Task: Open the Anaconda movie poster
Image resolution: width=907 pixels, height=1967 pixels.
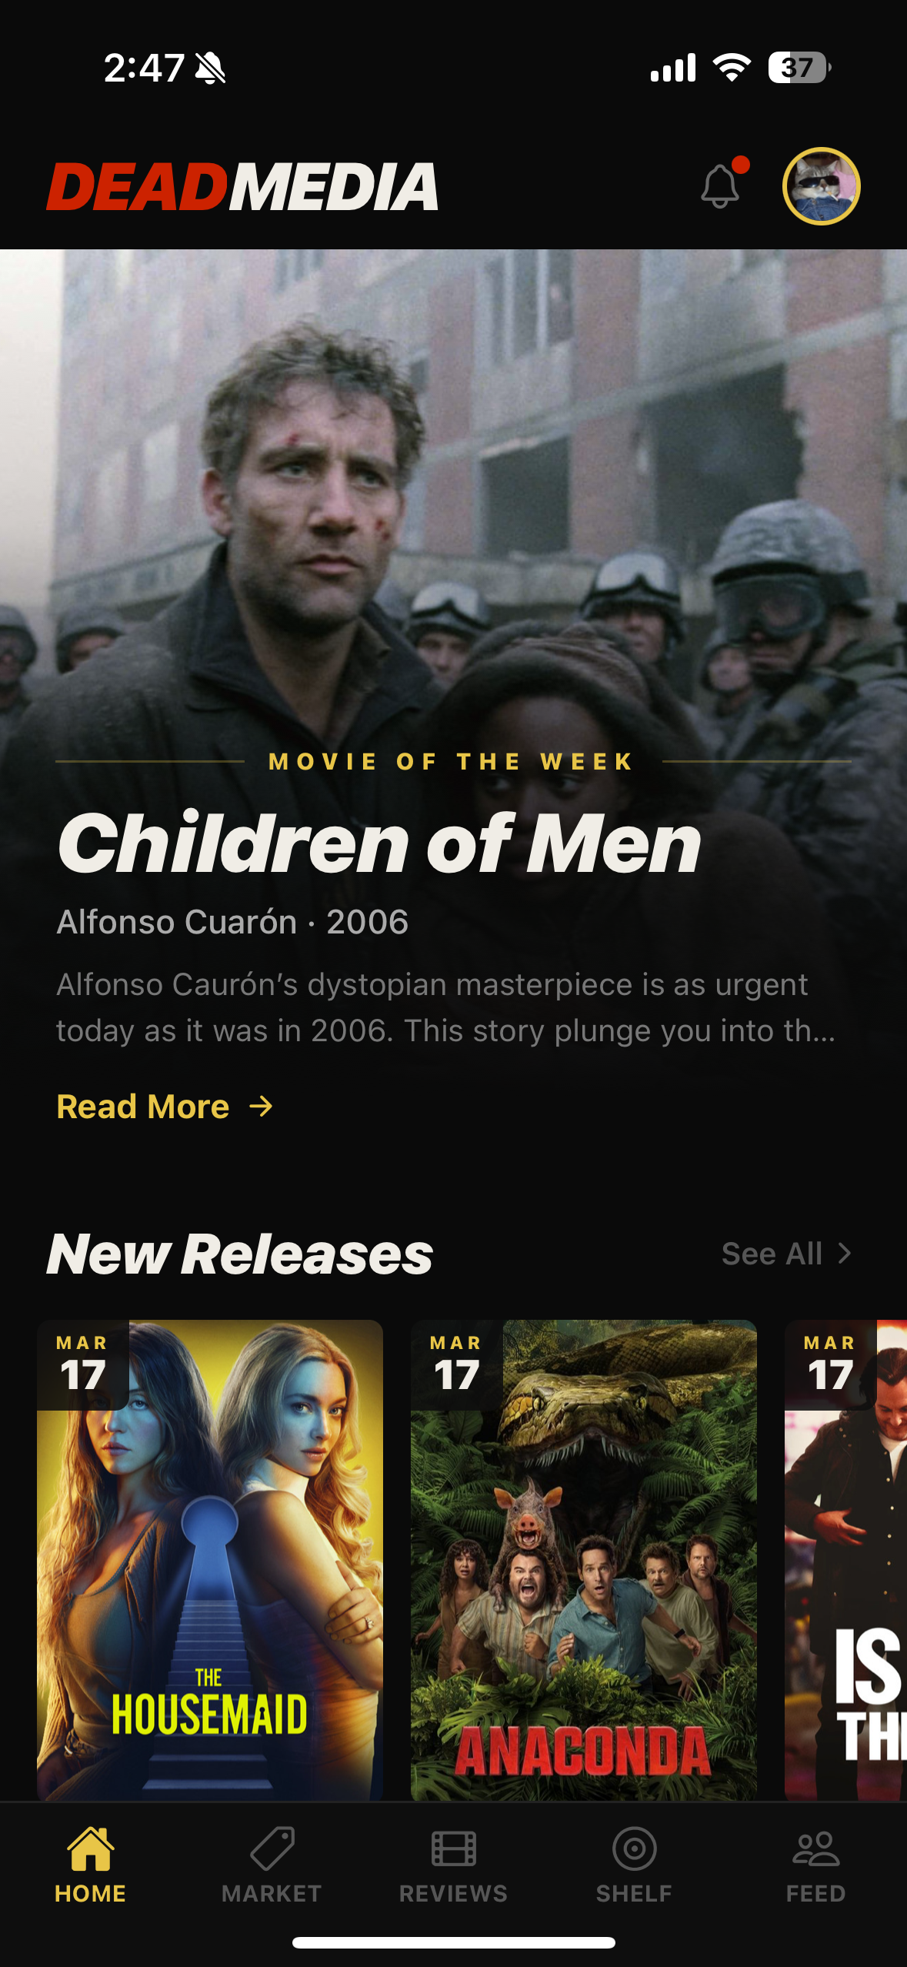Action: pyautogui.click(x=584, y=1560)
